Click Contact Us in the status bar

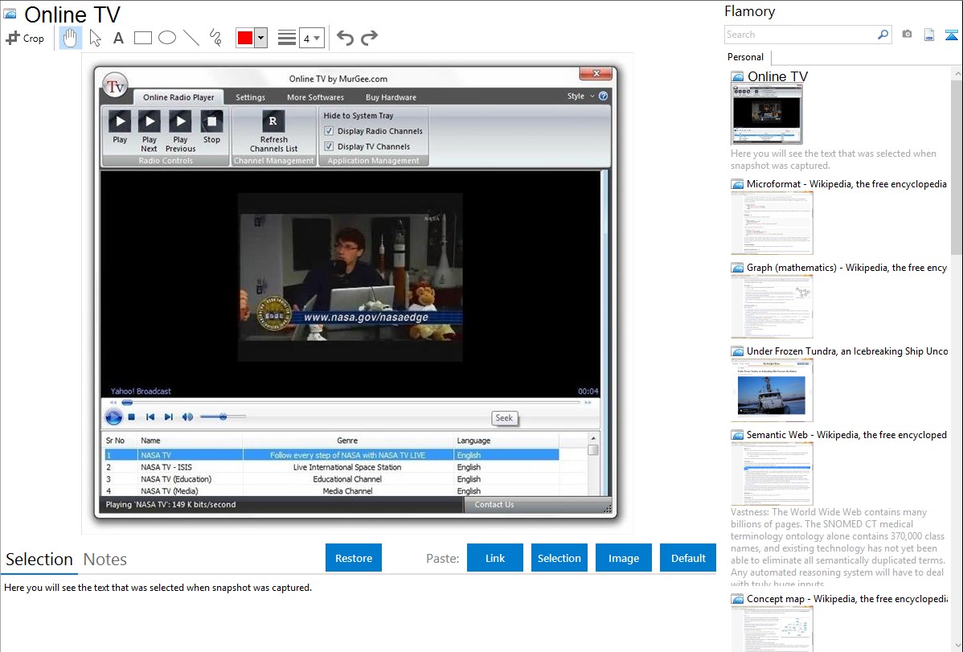pos(494,505)
